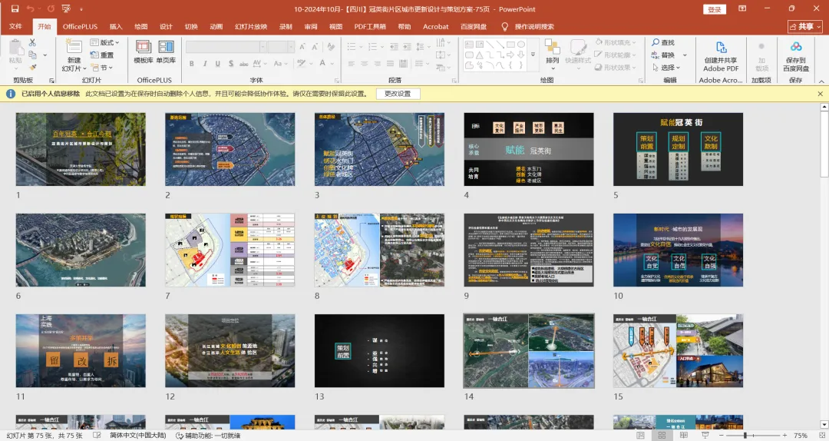829x441 pixels.
Task: Click the Paste clipboard icon
Action: pos(15,47)
